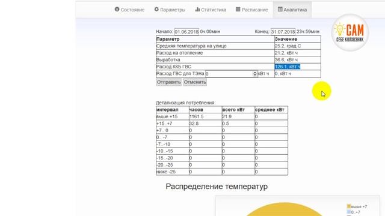Click the Распределение температур heading
The width and height of the screenshot is (385, 216).
click(x=217, y=187)
